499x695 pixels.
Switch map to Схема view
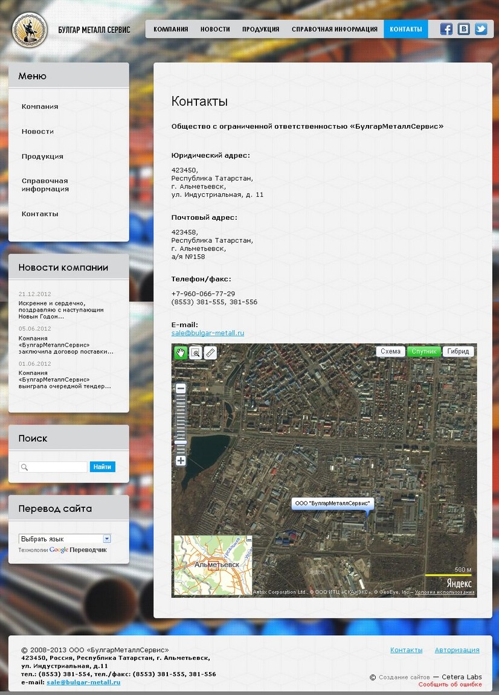coord(390,351)
